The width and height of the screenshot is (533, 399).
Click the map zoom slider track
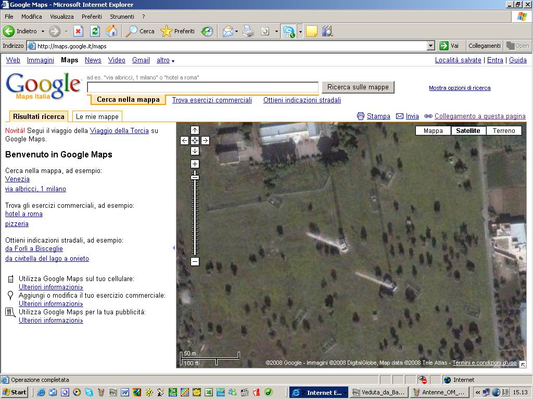click(x=195, y=218)
